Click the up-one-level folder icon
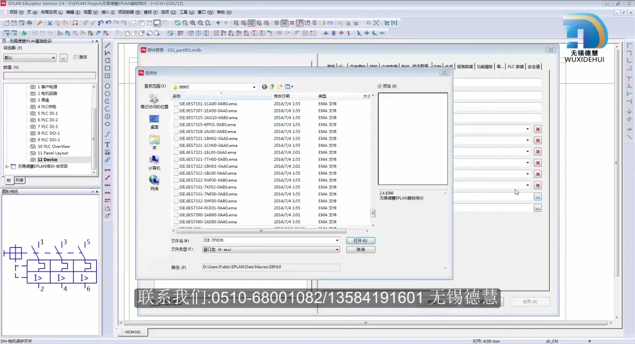This screenshot has height=344, width=635. [x=272, y=87]
